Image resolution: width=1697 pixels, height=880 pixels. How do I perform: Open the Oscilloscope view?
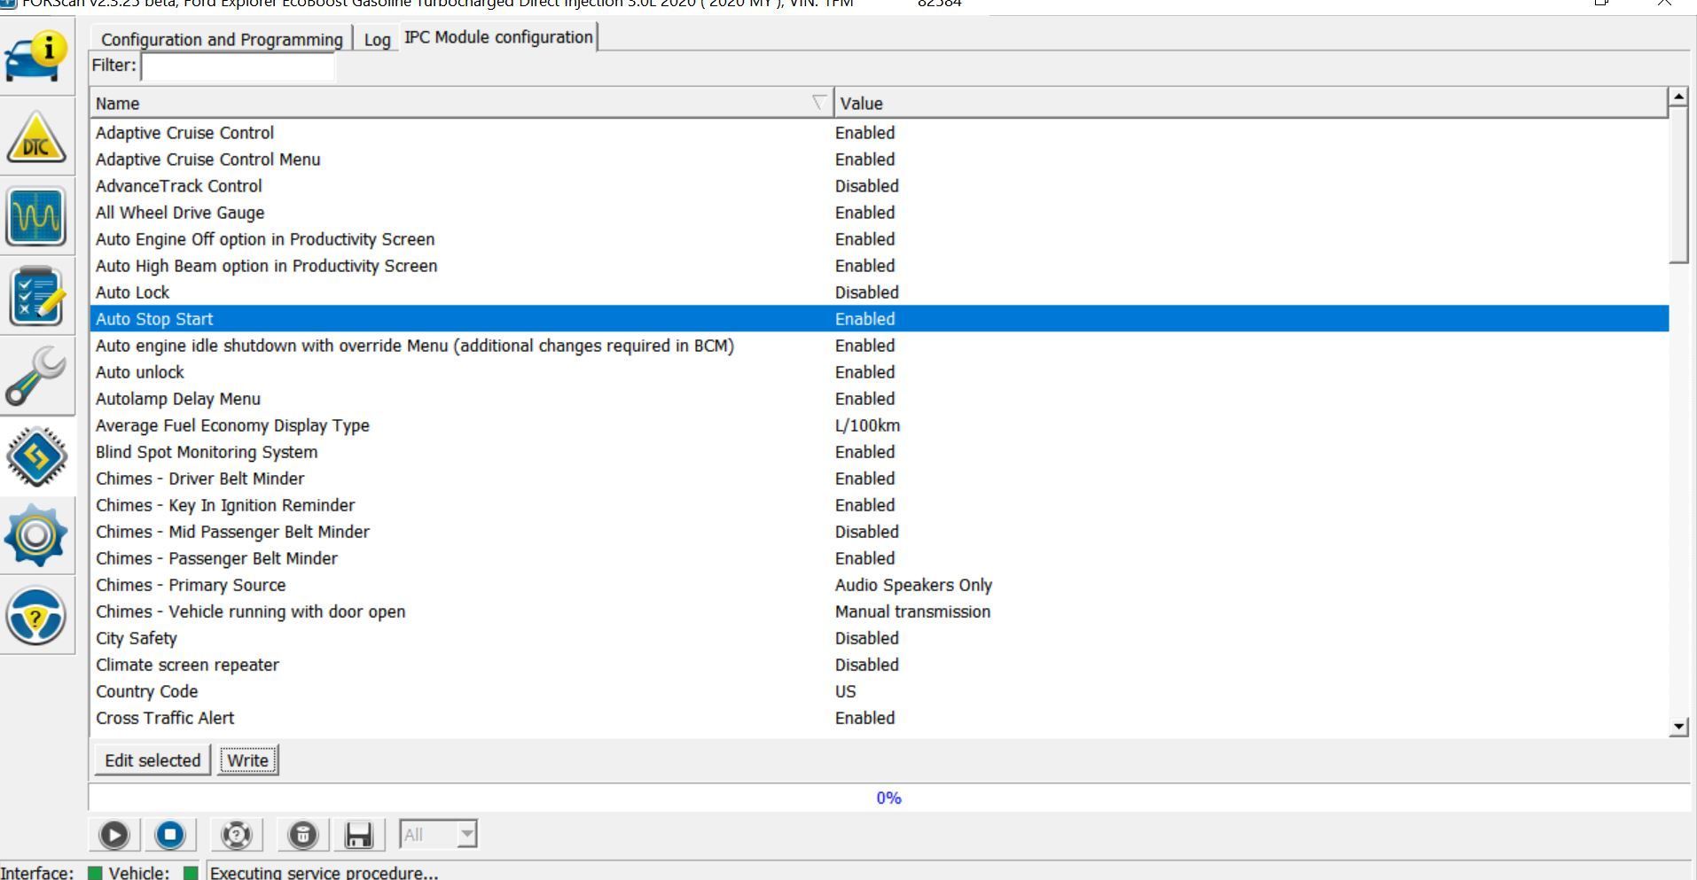[x=37, y=217]
